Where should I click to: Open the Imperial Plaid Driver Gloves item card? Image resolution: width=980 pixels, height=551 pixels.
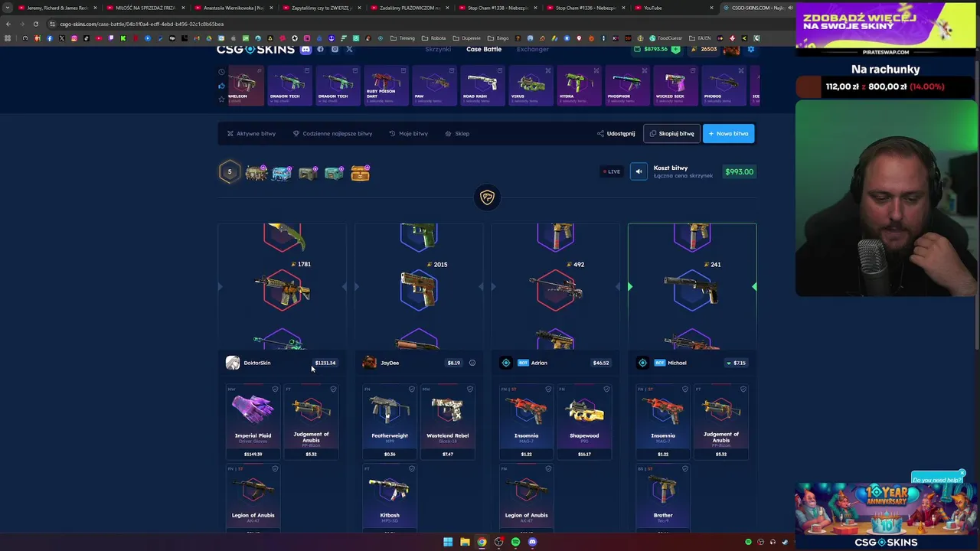pos(253,422)
